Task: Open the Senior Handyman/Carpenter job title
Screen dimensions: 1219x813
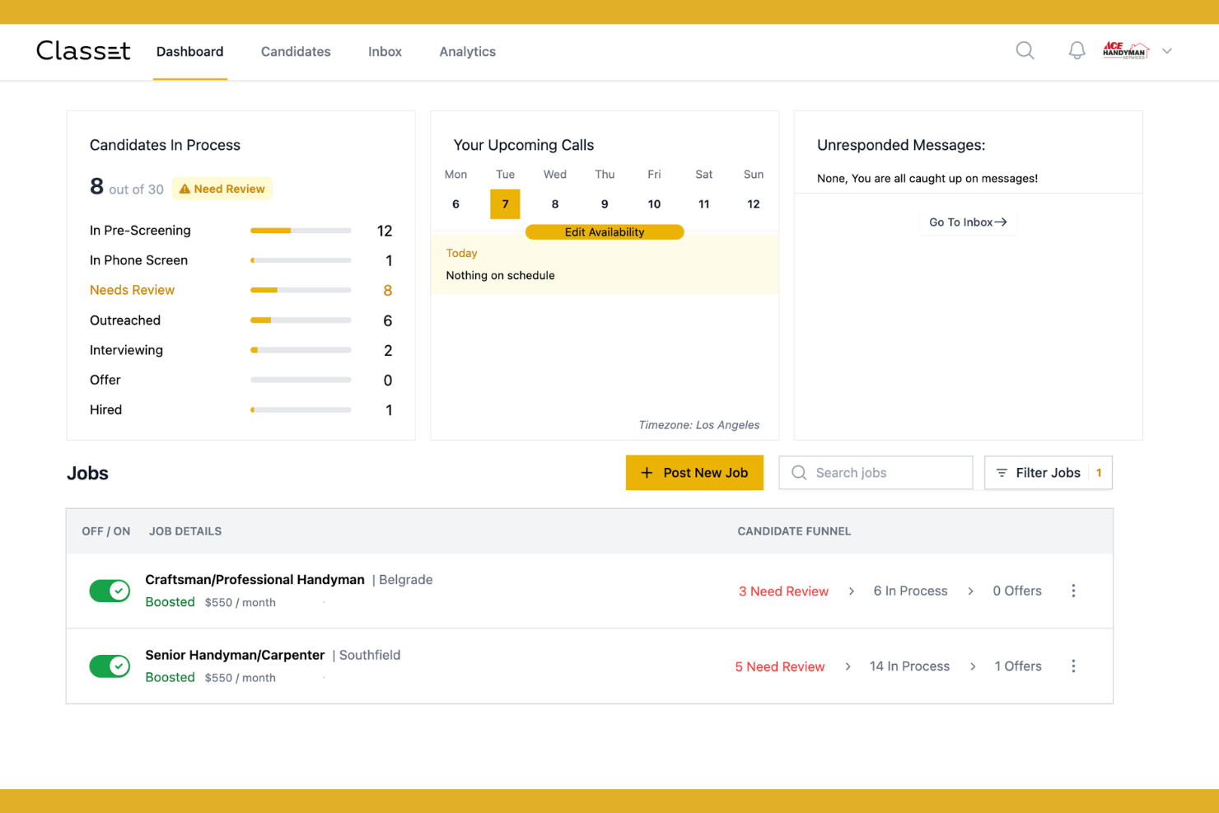Action: (x=235, y=655)
